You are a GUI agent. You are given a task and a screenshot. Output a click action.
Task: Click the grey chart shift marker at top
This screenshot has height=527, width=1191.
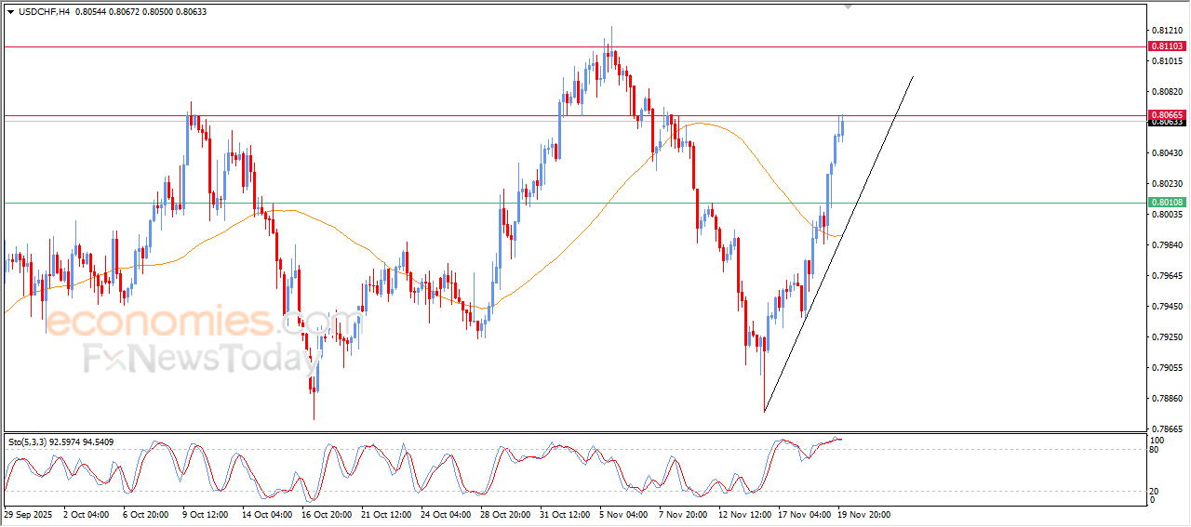[x=847, y=6]
